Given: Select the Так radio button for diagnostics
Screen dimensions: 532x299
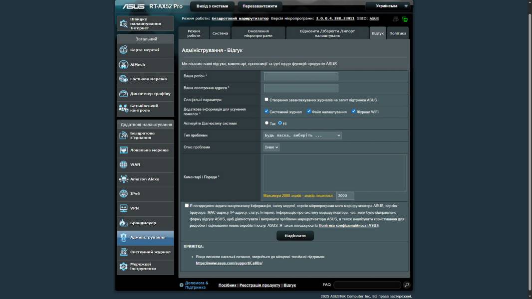Looking at the screenshot, I should click(x=266, y=123).
